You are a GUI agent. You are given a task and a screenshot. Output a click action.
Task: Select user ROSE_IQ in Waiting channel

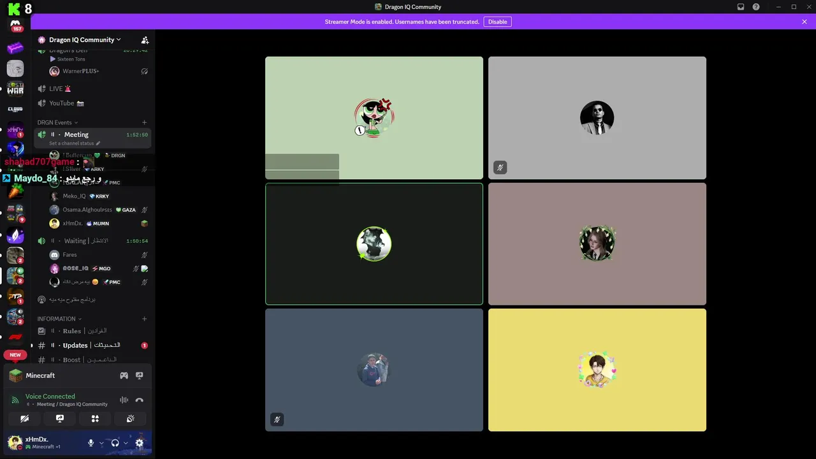tap(99, 268)
